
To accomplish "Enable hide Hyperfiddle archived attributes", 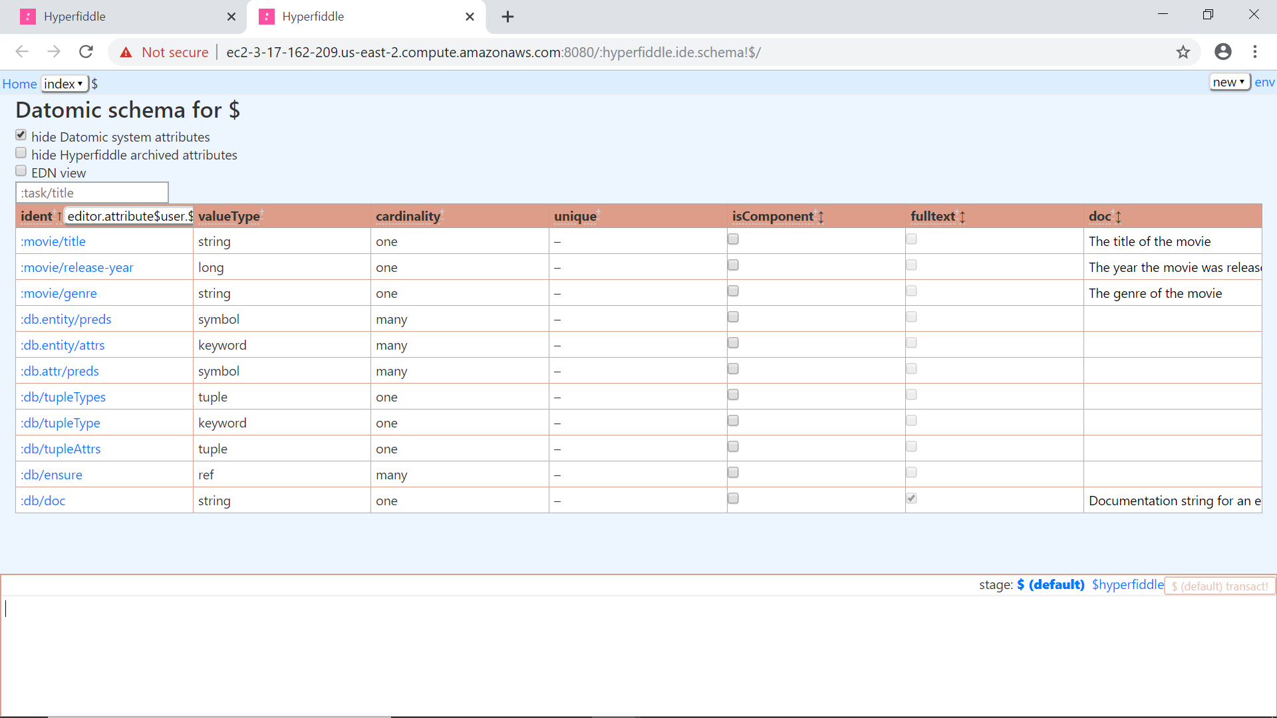I will 21,153.
